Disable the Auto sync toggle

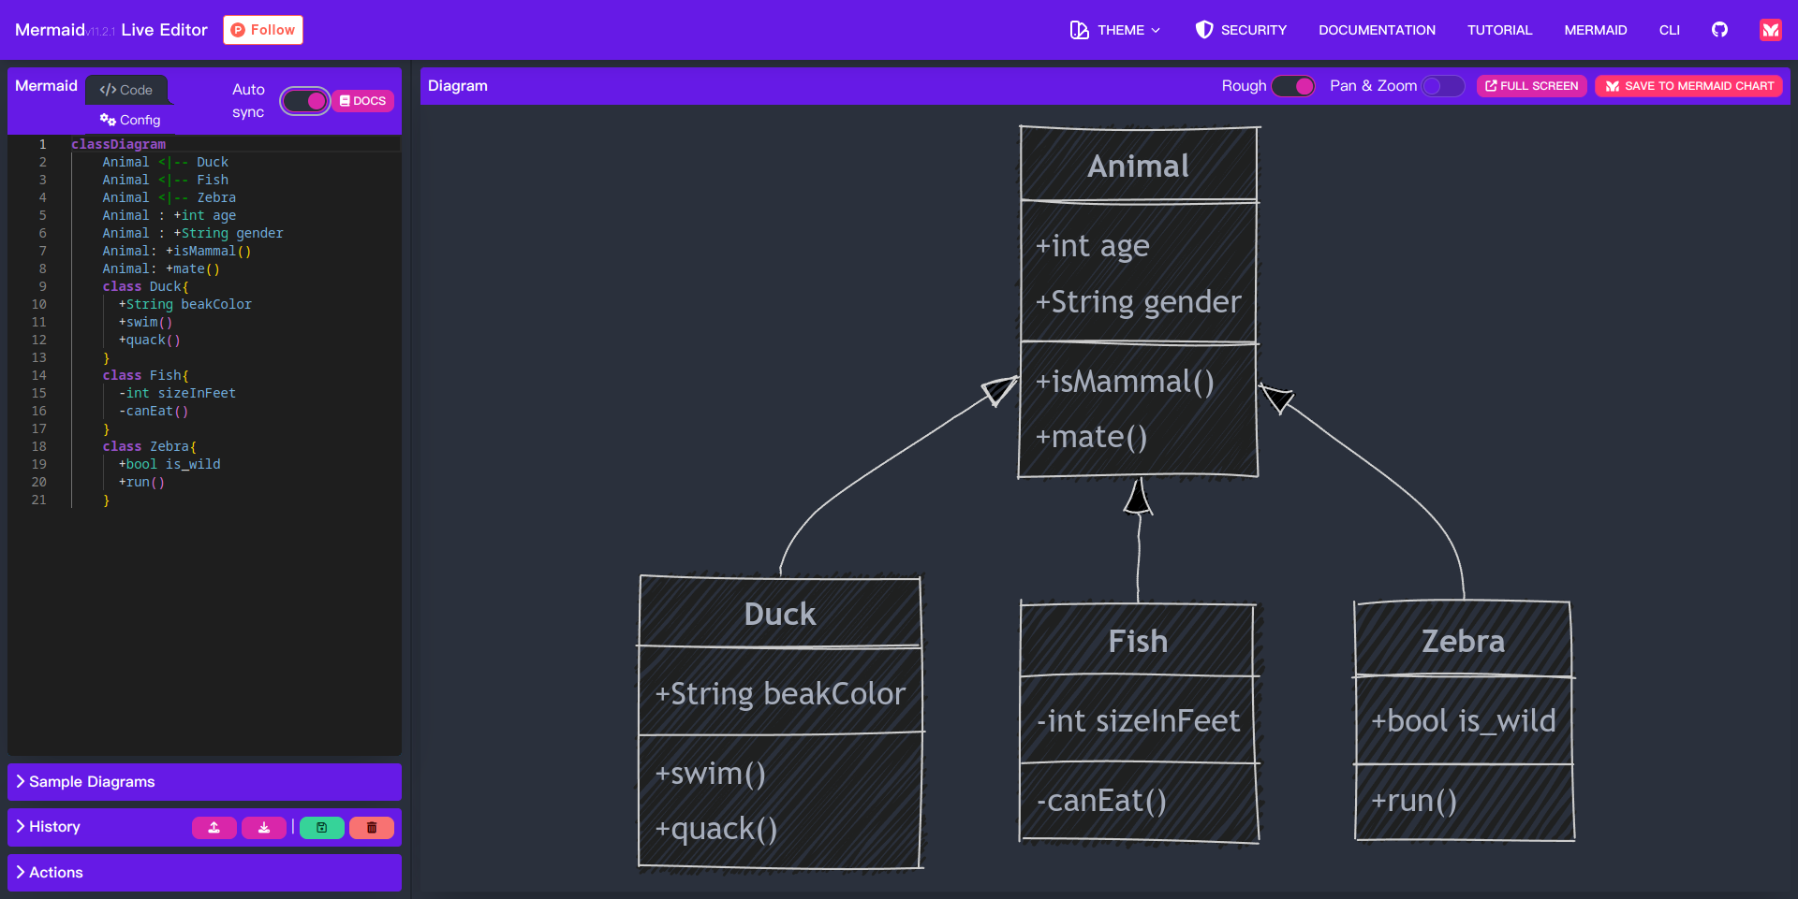point(305,101)
